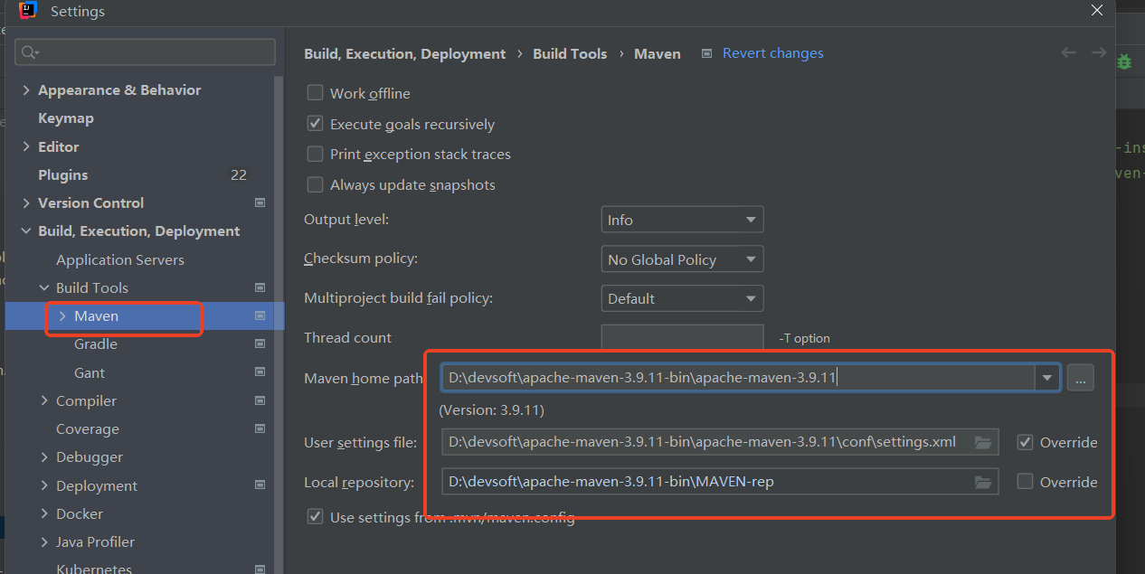Click the Thread count input field

[682, 338]
